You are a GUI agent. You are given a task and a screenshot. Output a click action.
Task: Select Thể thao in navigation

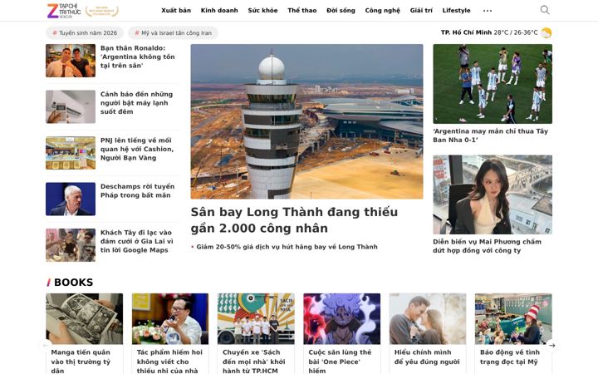pos(302,10)
